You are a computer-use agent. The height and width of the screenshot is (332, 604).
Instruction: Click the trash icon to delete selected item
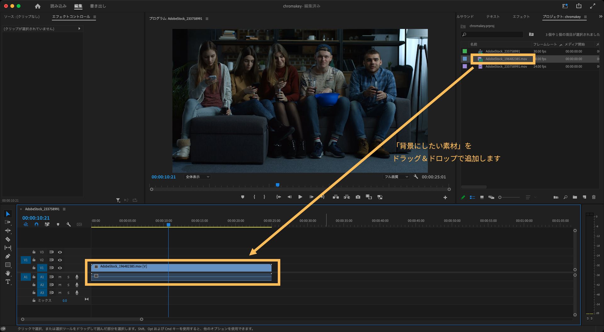click(x=594, y=197)
